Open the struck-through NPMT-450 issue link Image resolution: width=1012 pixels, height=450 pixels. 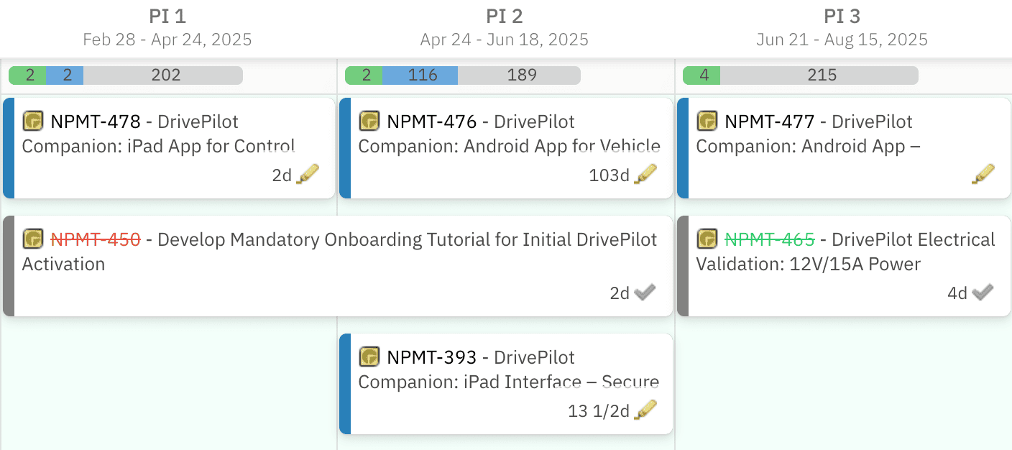pyautogui.click(x=95, y=239)
